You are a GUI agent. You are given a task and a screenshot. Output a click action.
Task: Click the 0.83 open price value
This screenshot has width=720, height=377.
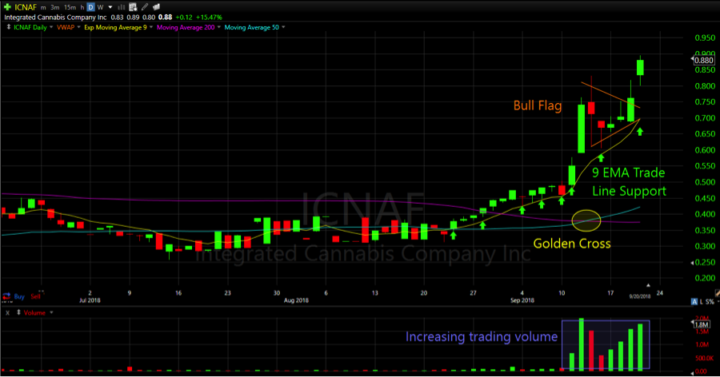coord(117,17)
